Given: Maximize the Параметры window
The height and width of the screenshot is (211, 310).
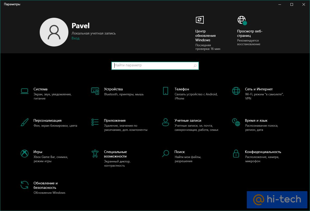Looking at the screenshot, I should click(x=292, y=4).
